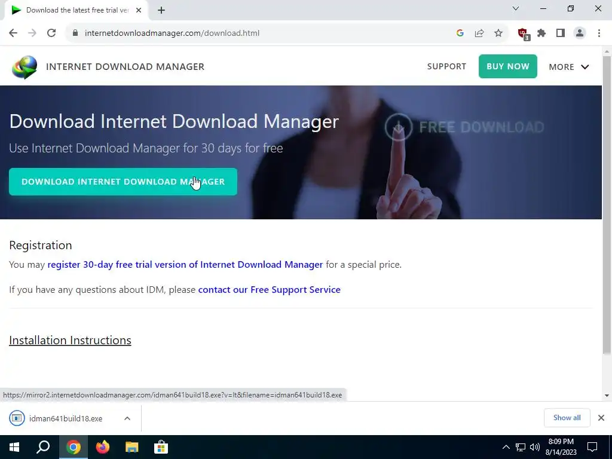Image resolution: width=612 pixels, height=459 pixels.
Task: Toggle the browser side panel icon
Action: coord(561,33)
